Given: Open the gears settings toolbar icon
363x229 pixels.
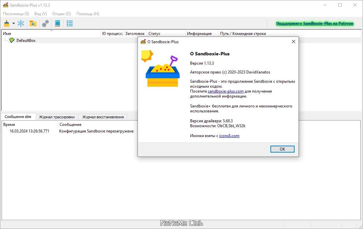Looking at the screenshot, I should click(45, 23).
